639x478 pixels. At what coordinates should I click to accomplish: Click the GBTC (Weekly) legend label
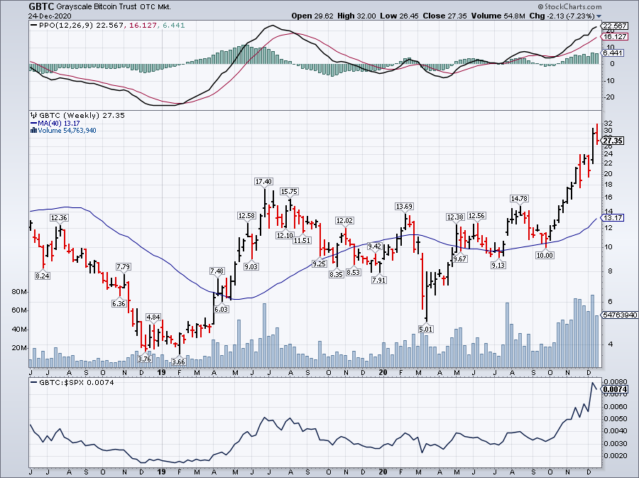click(70, 116)
